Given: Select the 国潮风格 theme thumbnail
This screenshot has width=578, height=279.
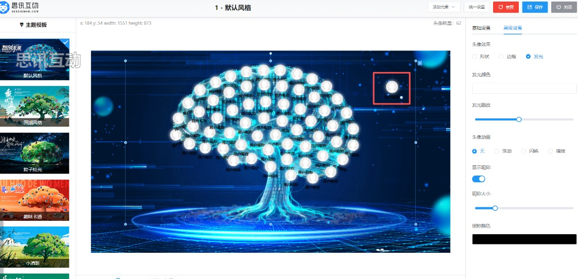Looking at the screenshot, I should 34,107.
